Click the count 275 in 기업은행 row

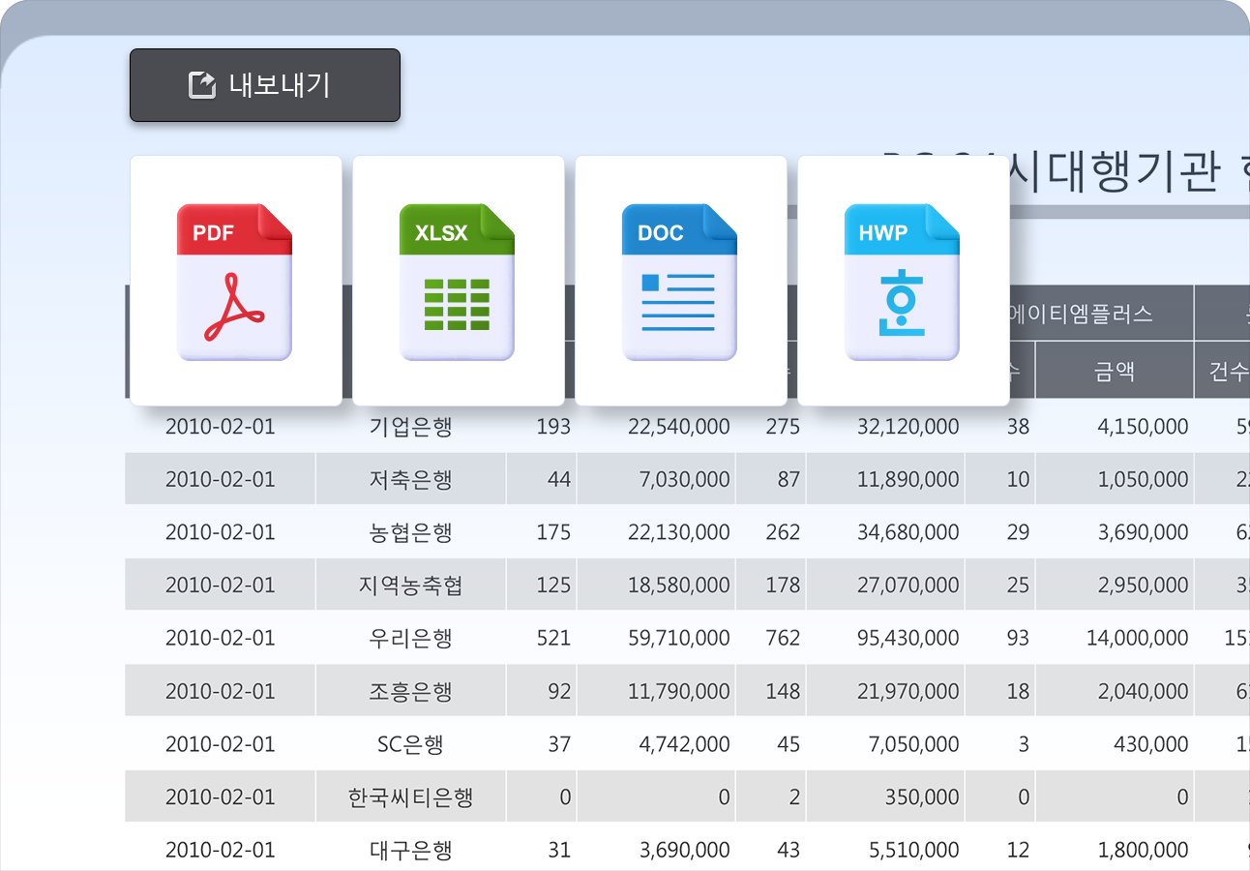pos(783,427)
